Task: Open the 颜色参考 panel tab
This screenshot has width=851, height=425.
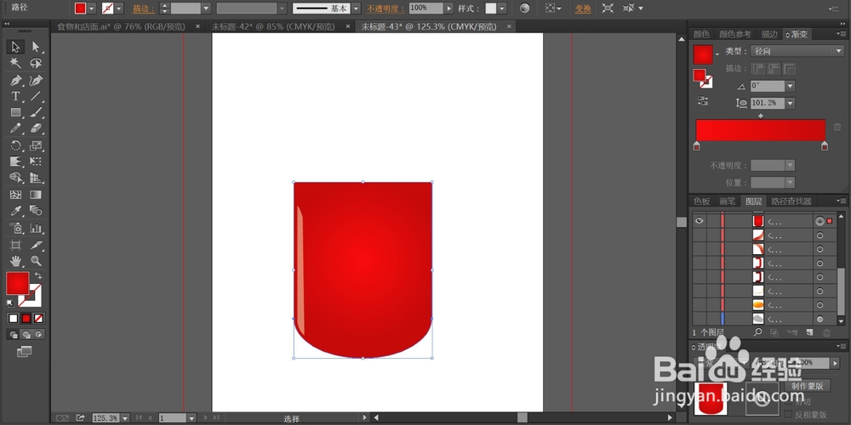Action: tap(735, 34)
